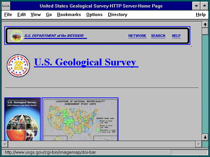Open the File menu
The image size is (210, 157).
click(x=8, y=14)
